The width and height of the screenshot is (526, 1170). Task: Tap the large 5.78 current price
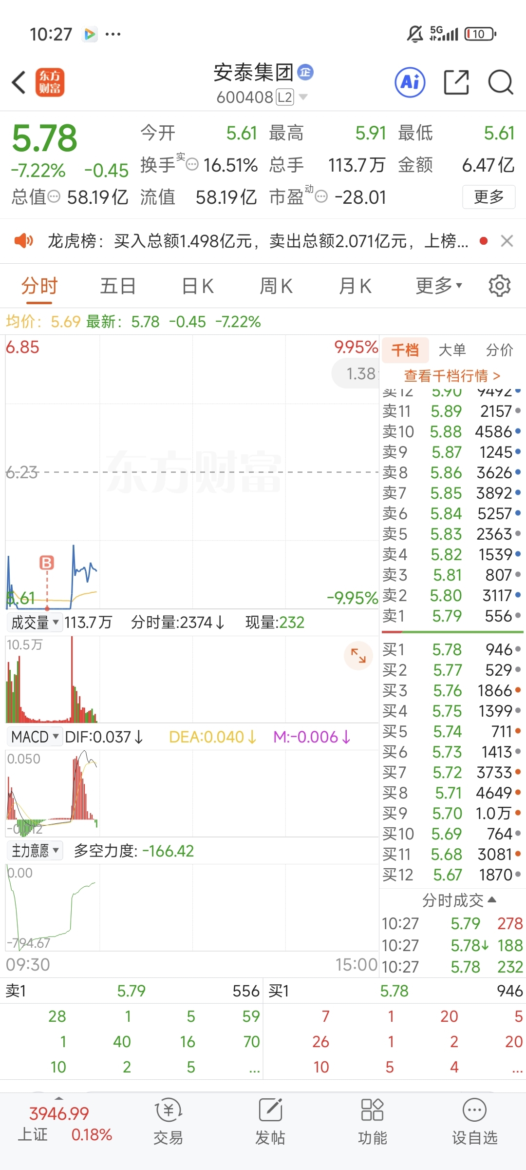pos(44,138)
